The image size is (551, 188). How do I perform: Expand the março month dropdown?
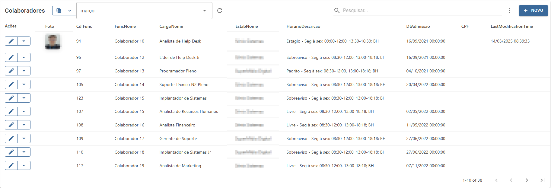point(144,11)
